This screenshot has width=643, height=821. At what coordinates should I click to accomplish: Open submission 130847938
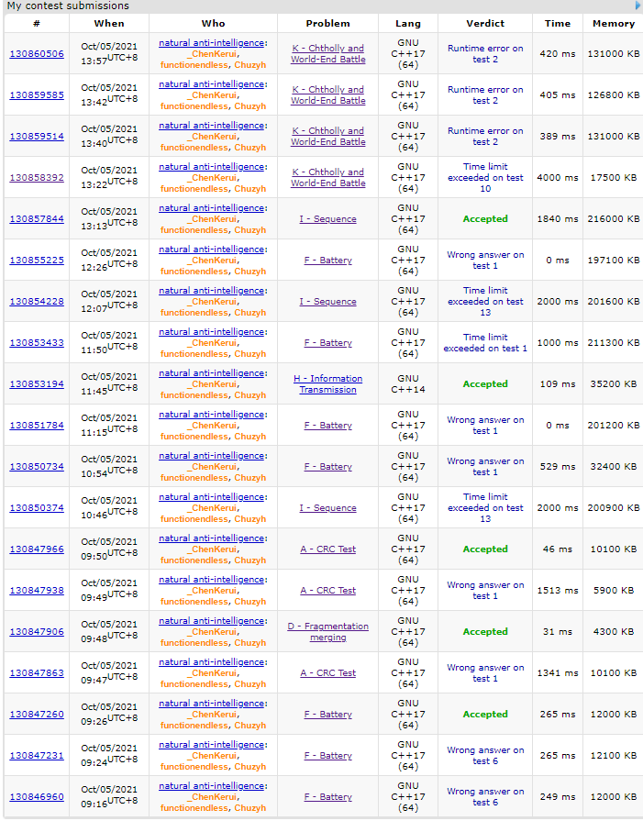click(37, 591)
